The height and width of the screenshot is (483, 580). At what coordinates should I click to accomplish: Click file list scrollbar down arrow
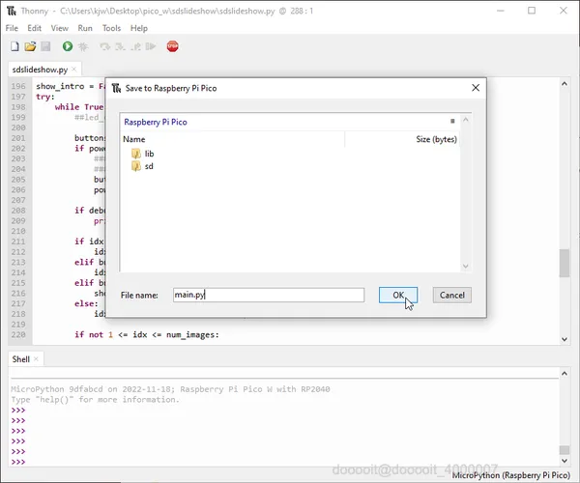466,266
